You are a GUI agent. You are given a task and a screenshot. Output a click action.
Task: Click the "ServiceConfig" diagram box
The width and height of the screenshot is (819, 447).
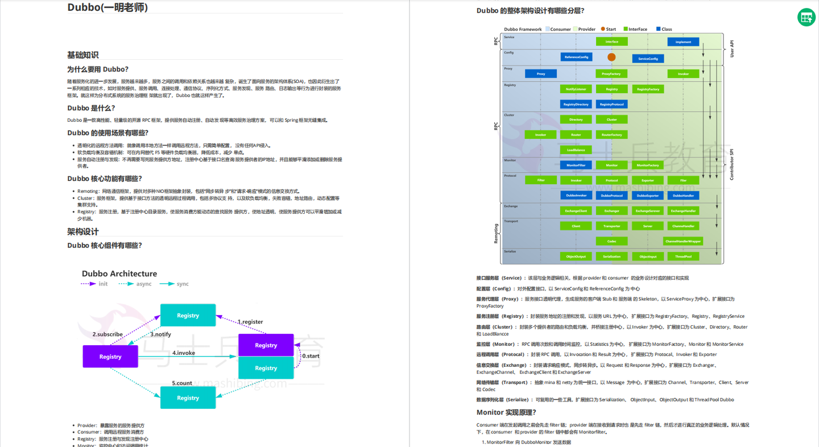[648, 59]
